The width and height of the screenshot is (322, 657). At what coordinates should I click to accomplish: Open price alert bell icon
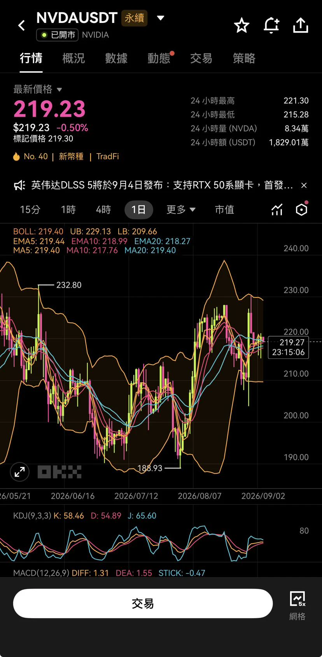click(271, 26)
